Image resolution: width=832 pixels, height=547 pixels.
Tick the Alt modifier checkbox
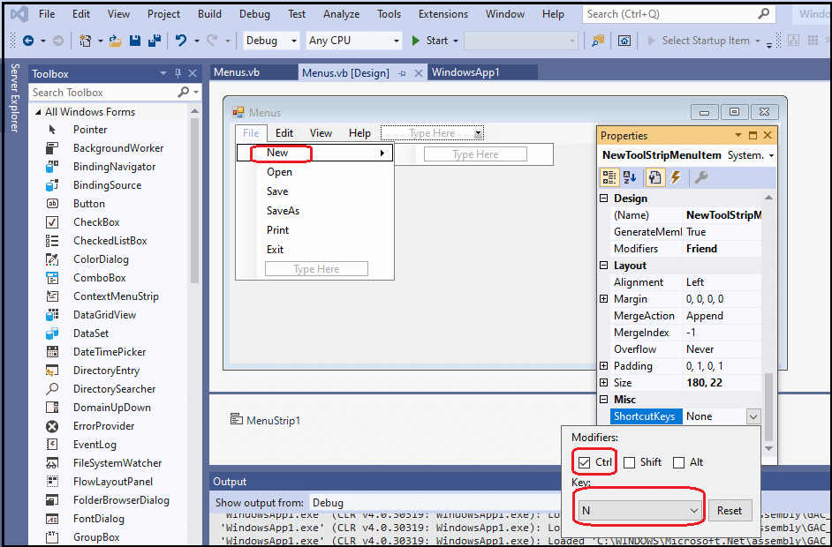tap(678, 462)
